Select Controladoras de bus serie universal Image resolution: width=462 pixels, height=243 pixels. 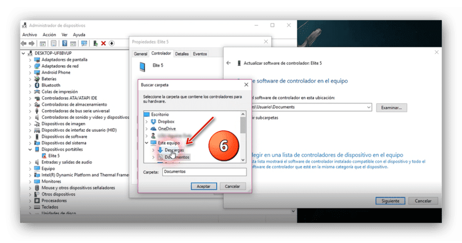click(75, 111)
